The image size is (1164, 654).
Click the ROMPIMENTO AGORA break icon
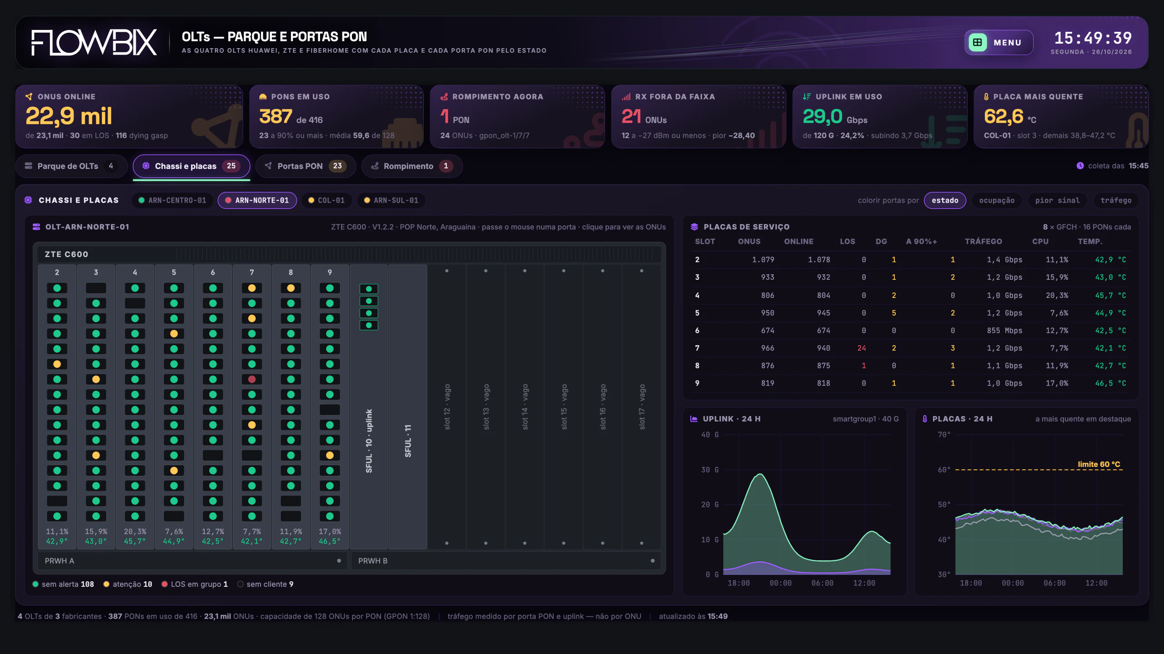point(444,96)
